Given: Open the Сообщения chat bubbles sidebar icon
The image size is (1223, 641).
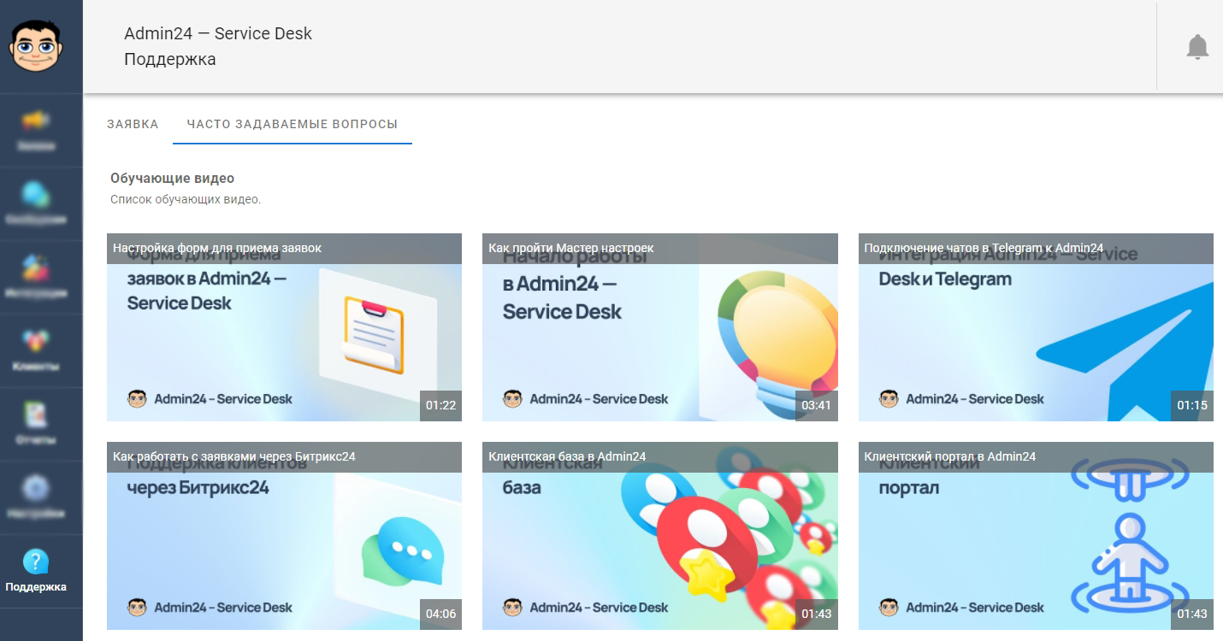Looking at the screenshot, I should coord(36,194).
